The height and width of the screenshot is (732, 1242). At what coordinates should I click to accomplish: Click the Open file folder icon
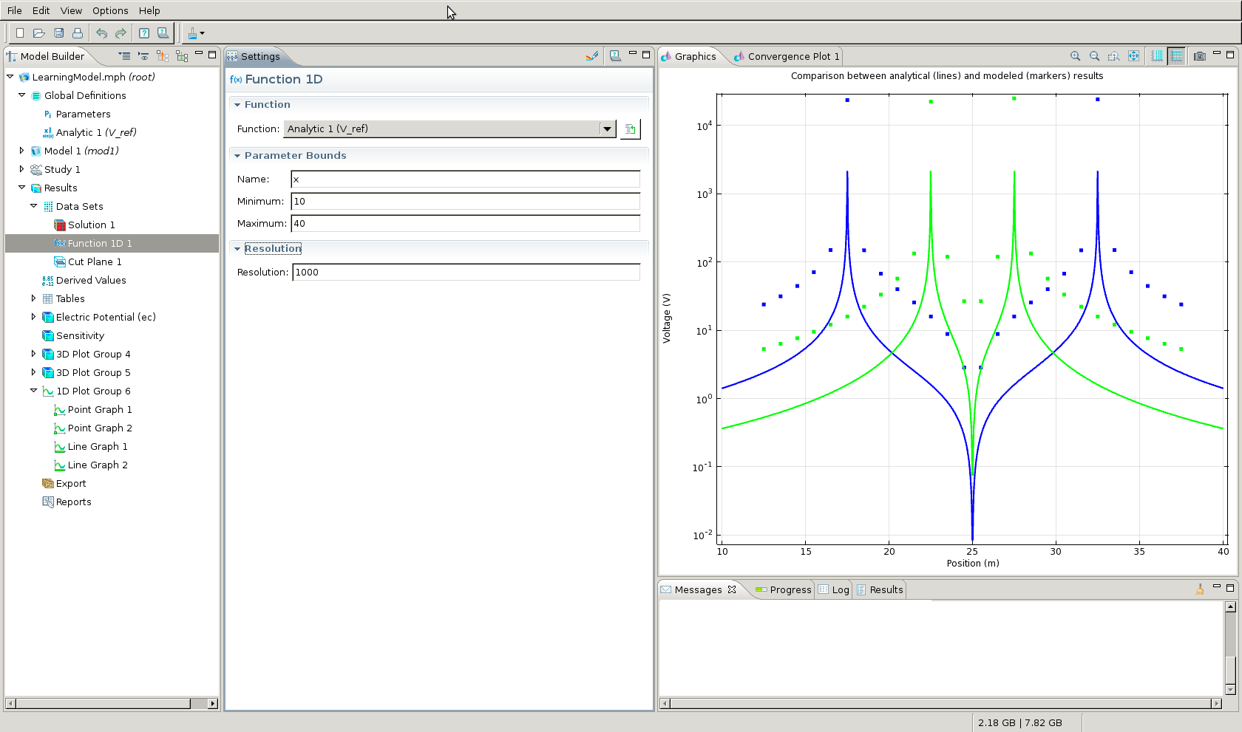[39, 33]
